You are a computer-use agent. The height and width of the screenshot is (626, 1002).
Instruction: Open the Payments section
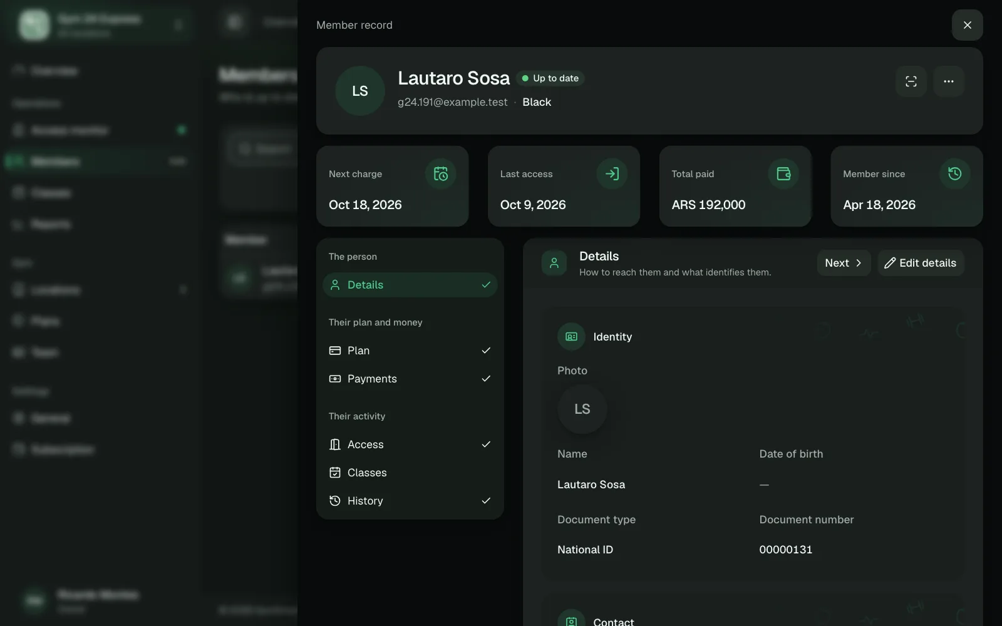410,379
